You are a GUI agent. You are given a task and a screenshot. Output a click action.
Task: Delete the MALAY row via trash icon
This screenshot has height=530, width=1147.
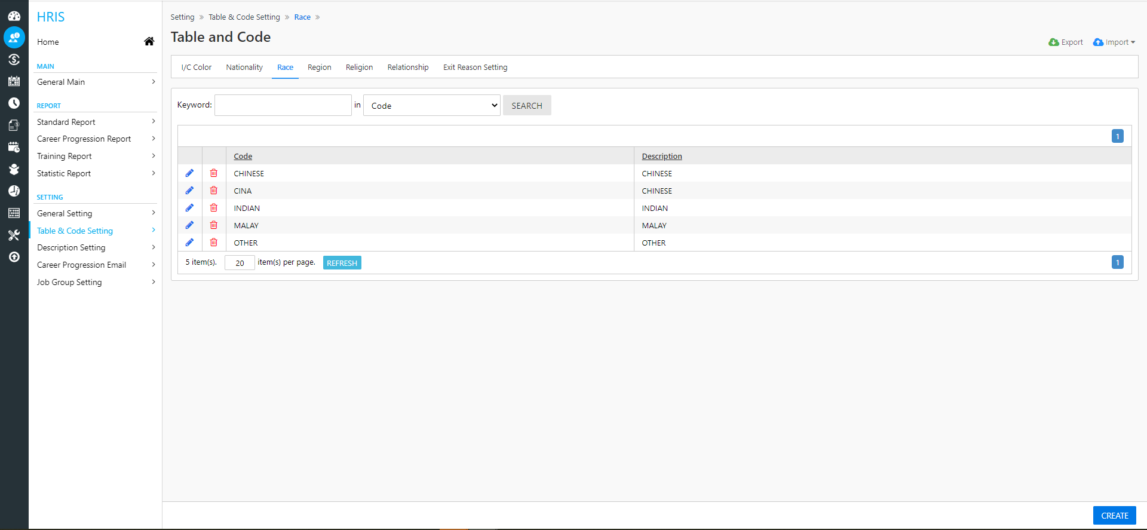click(x=214, y=225)
